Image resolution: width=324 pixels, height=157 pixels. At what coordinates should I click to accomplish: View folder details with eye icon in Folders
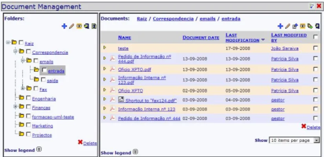79,26
